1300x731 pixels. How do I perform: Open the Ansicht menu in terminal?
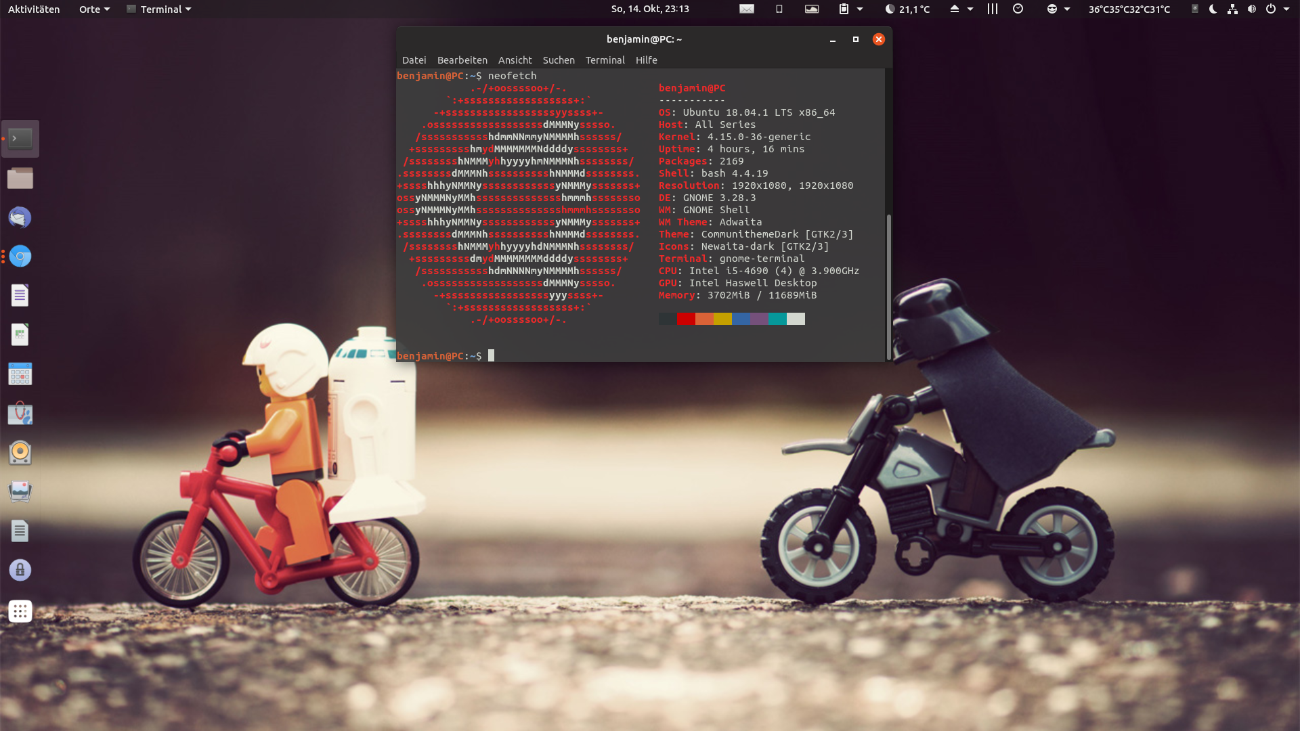coord(515,60)
